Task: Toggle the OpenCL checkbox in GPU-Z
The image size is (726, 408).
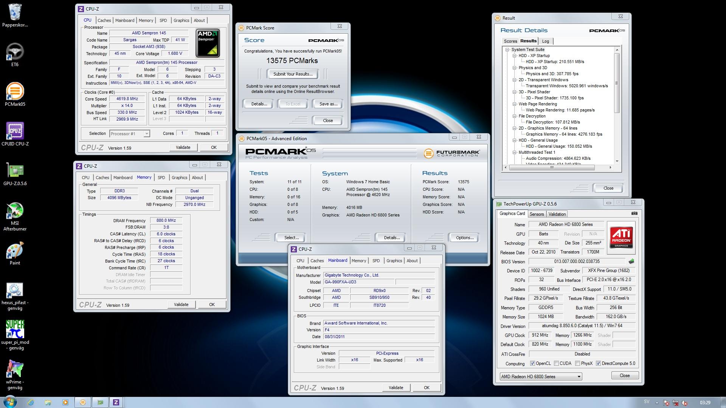Action: pos(532,363)
